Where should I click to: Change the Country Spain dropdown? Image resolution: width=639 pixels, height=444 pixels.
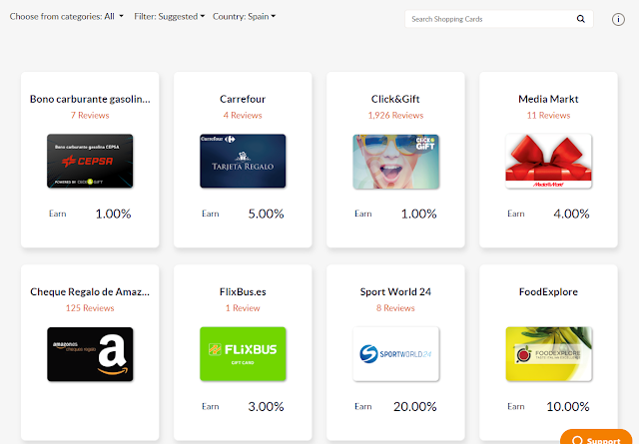[x=244, y=16]
